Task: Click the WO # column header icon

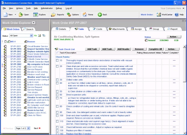Action: coord(9,42)
